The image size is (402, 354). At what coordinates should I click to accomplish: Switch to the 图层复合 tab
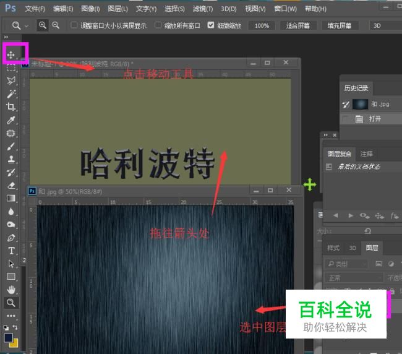[x=340, y=153]
